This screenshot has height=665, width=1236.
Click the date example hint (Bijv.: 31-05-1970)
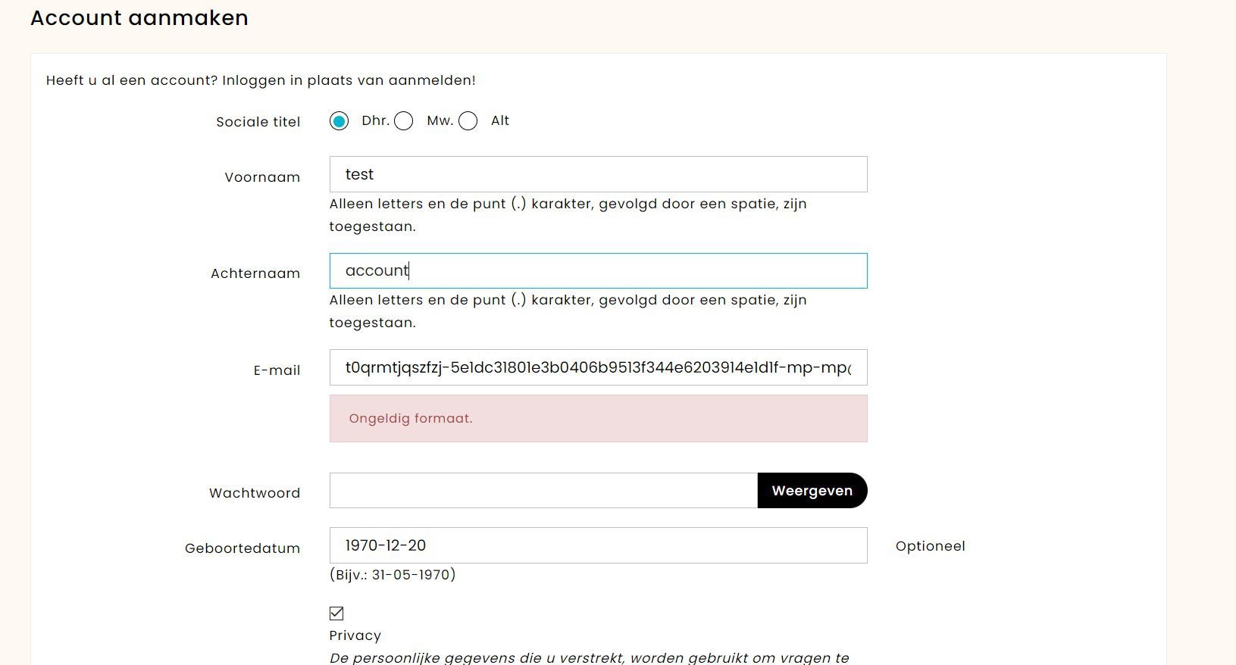click(x=393, y=575)
